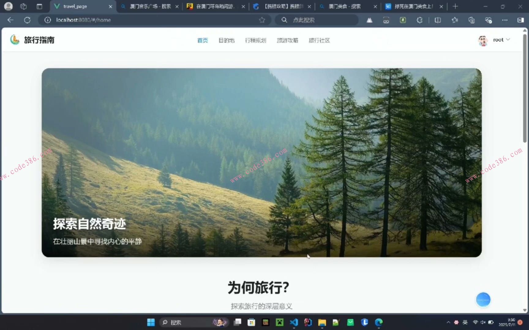Launch Visual Studio Code from the taskbar
Screen dimensions: 529x330
(294, 322)
